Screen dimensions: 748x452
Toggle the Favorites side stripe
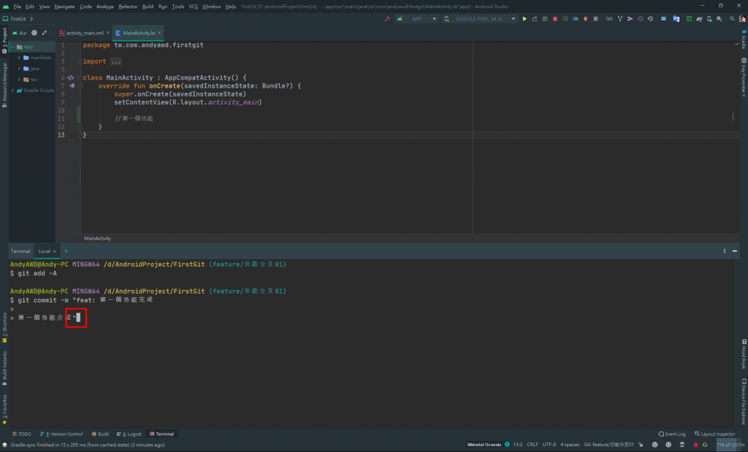click(4, 409)
